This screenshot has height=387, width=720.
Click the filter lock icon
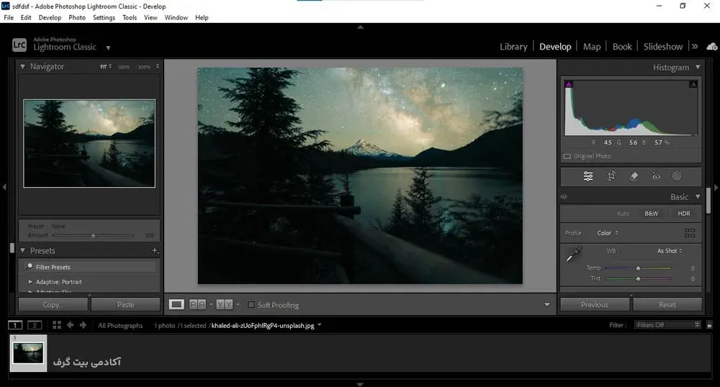[x=709, y=325]
